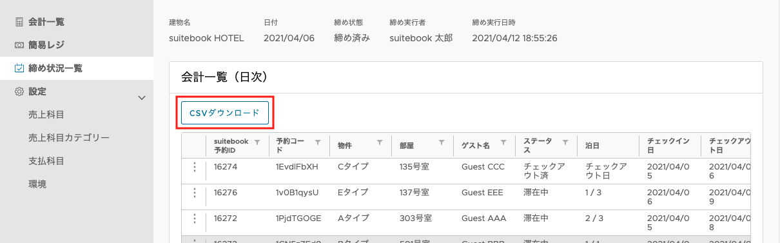
Task: Click guest name Guest AAA
Action: 483,218
